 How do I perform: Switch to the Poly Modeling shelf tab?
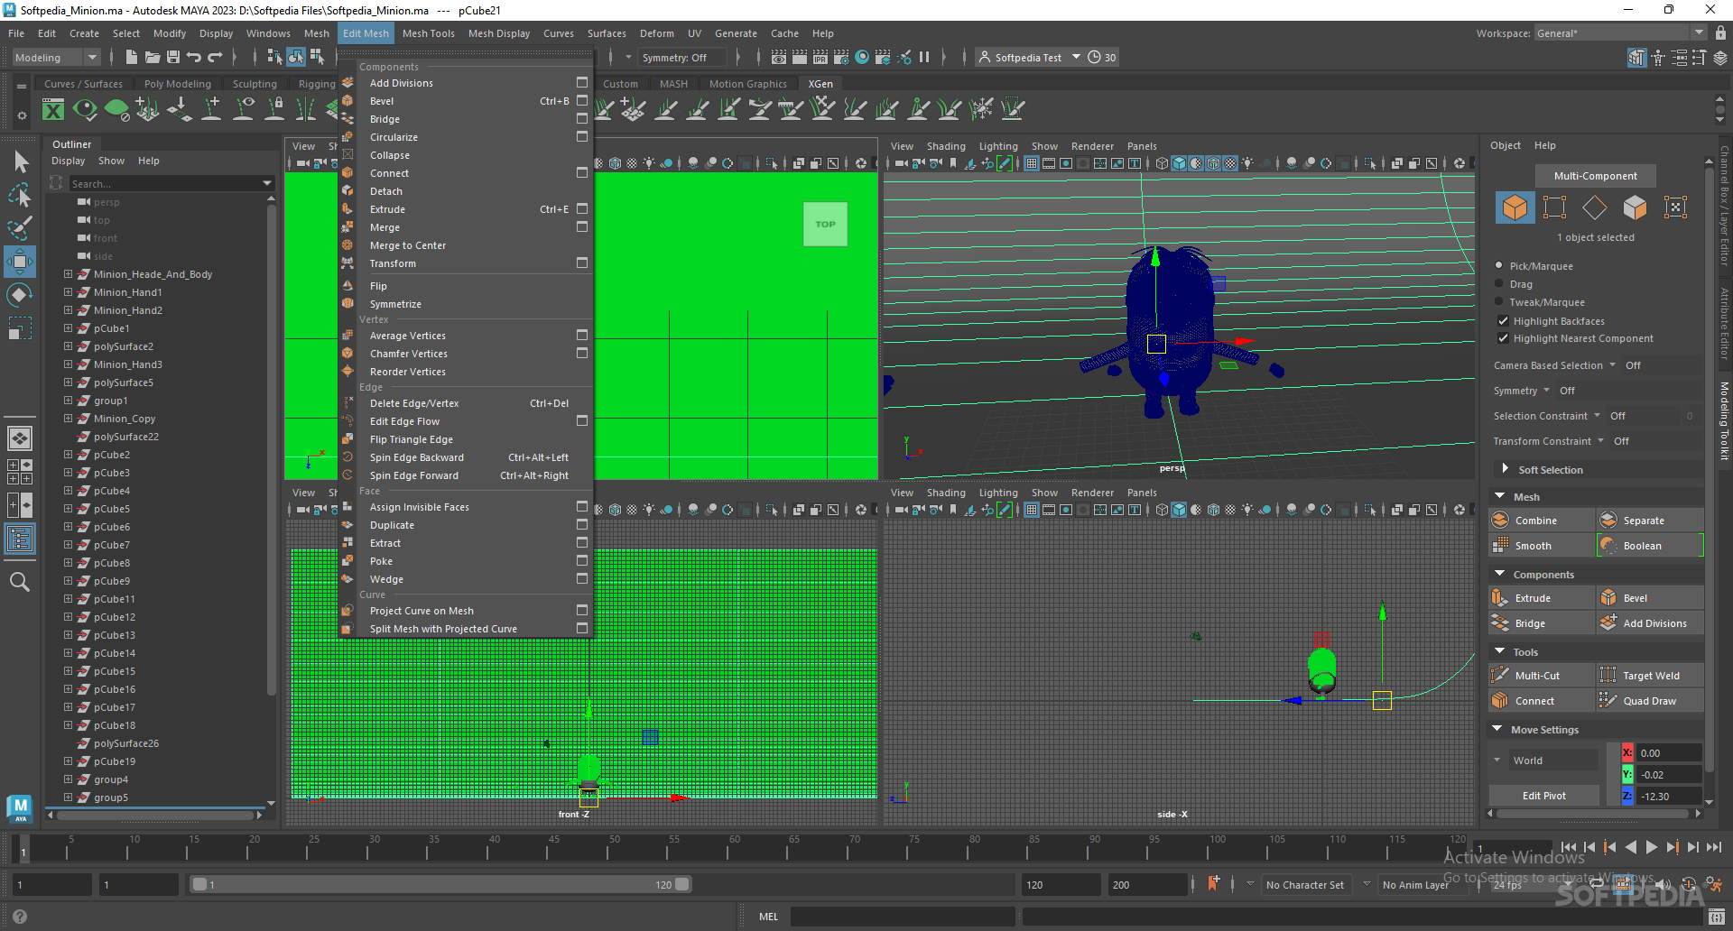tap(178, 84)
